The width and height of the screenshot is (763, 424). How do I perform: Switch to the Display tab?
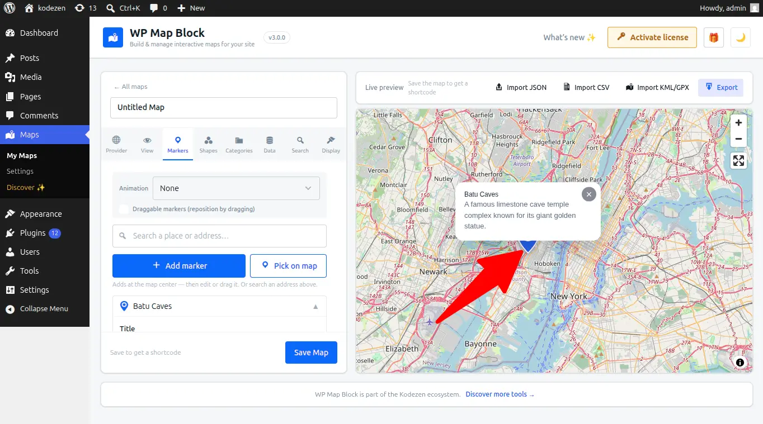coord(331,144)
